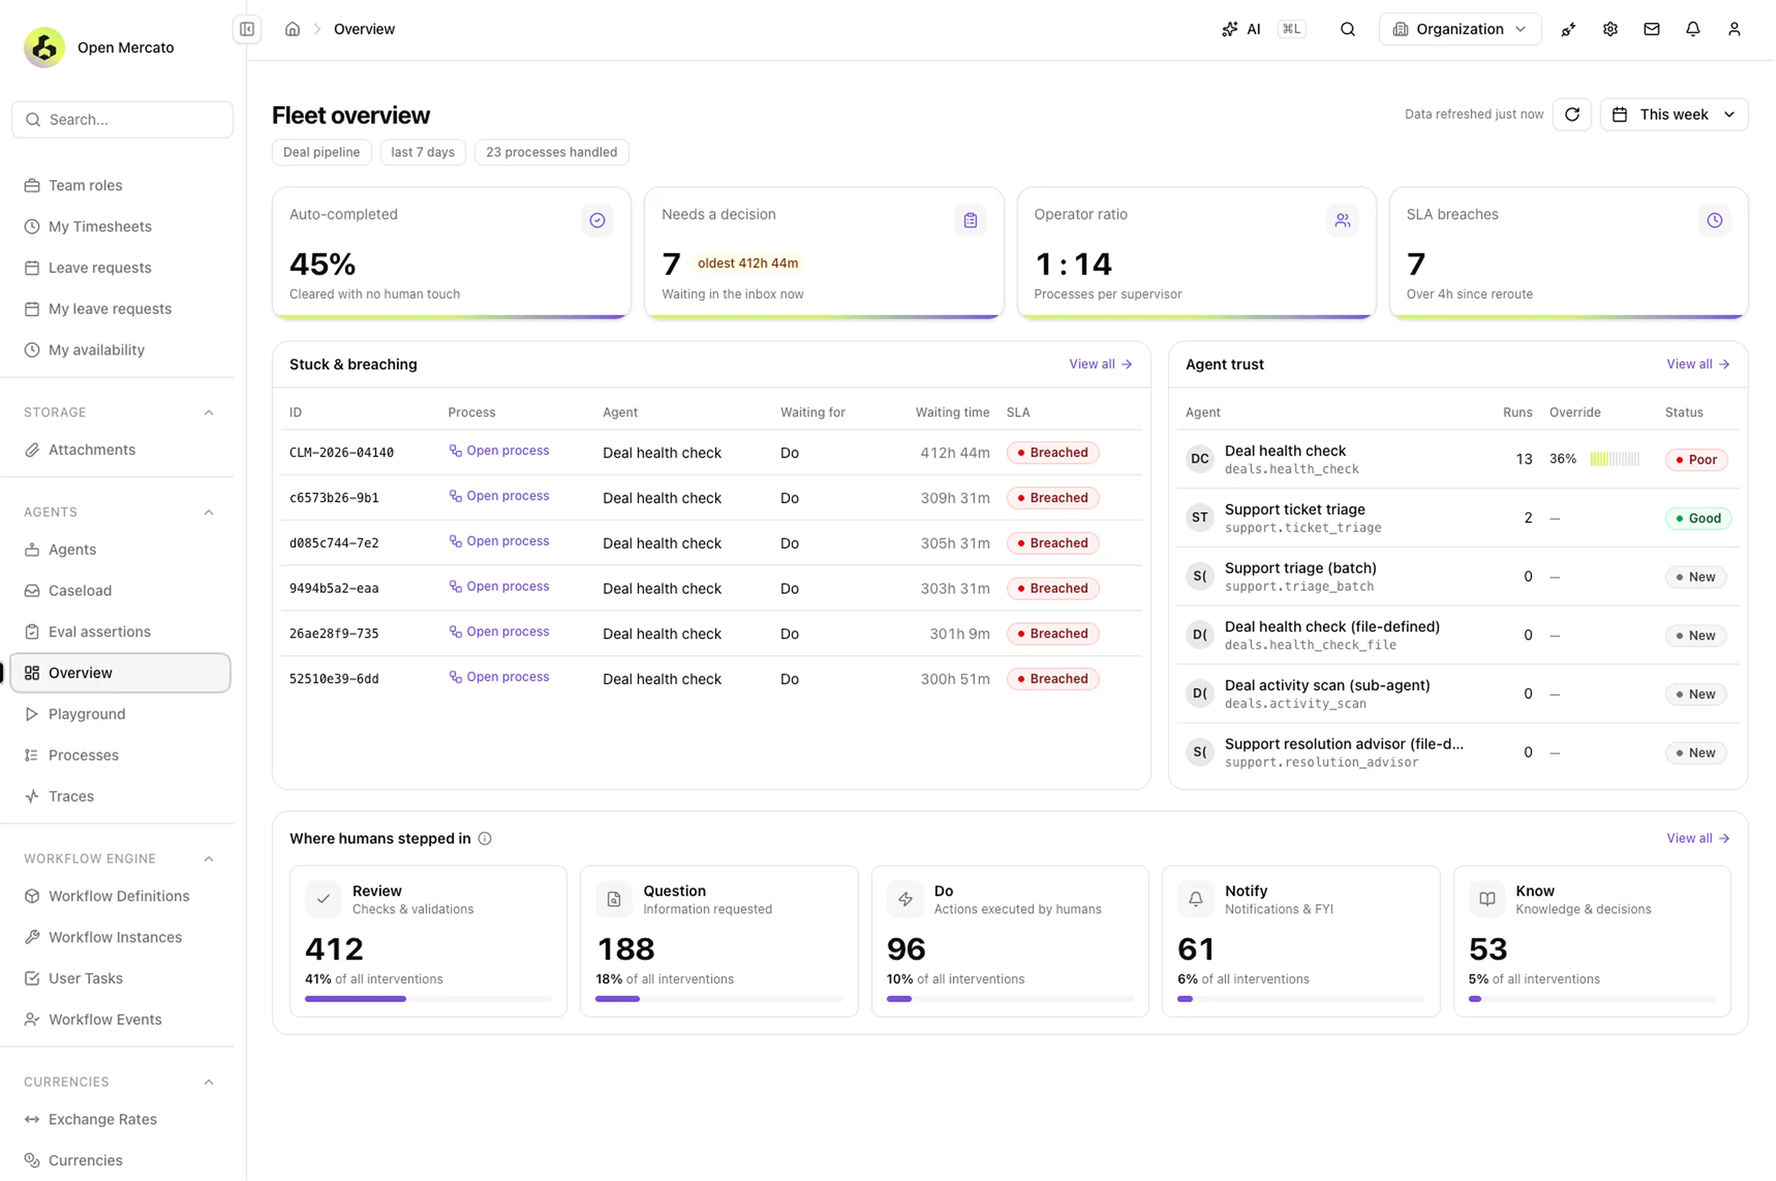Collapse the sidebar with the panel toggle icon
The height and width of the screenshot is (1181, 1776).
click(247, 29)
